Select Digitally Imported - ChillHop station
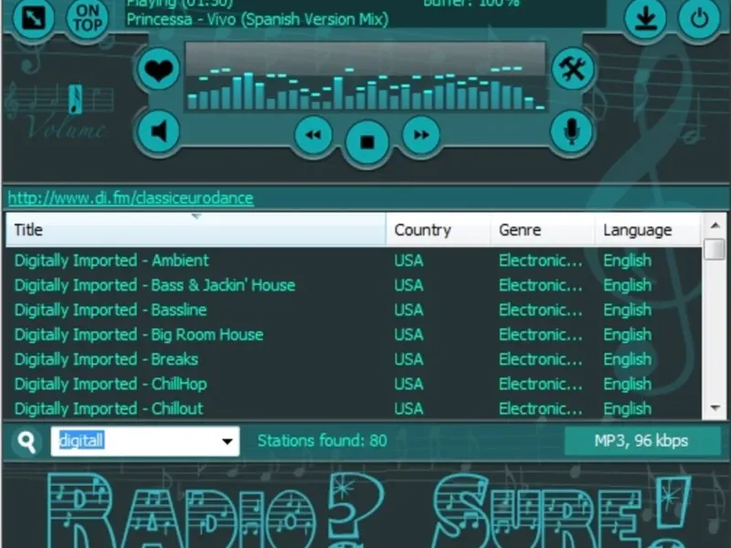731x548 pixels. (354, 384)
